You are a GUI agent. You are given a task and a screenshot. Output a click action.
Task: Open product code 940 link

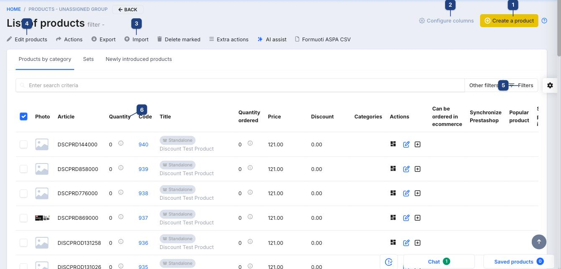[143, 144]
